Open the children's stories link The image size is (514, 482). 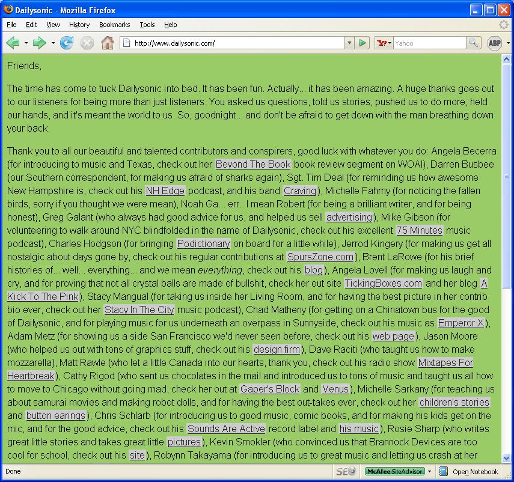pos(454,402)
